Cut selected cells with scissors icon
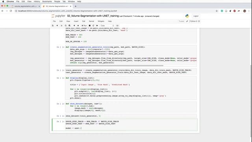 tap(61, 26)
